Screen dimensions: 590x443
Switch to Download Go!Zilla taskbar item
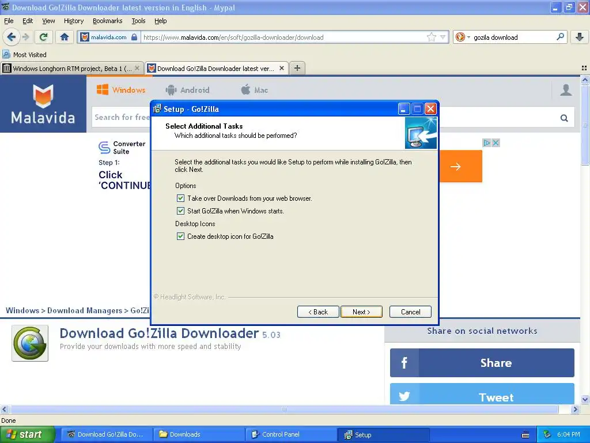(107, 434)
